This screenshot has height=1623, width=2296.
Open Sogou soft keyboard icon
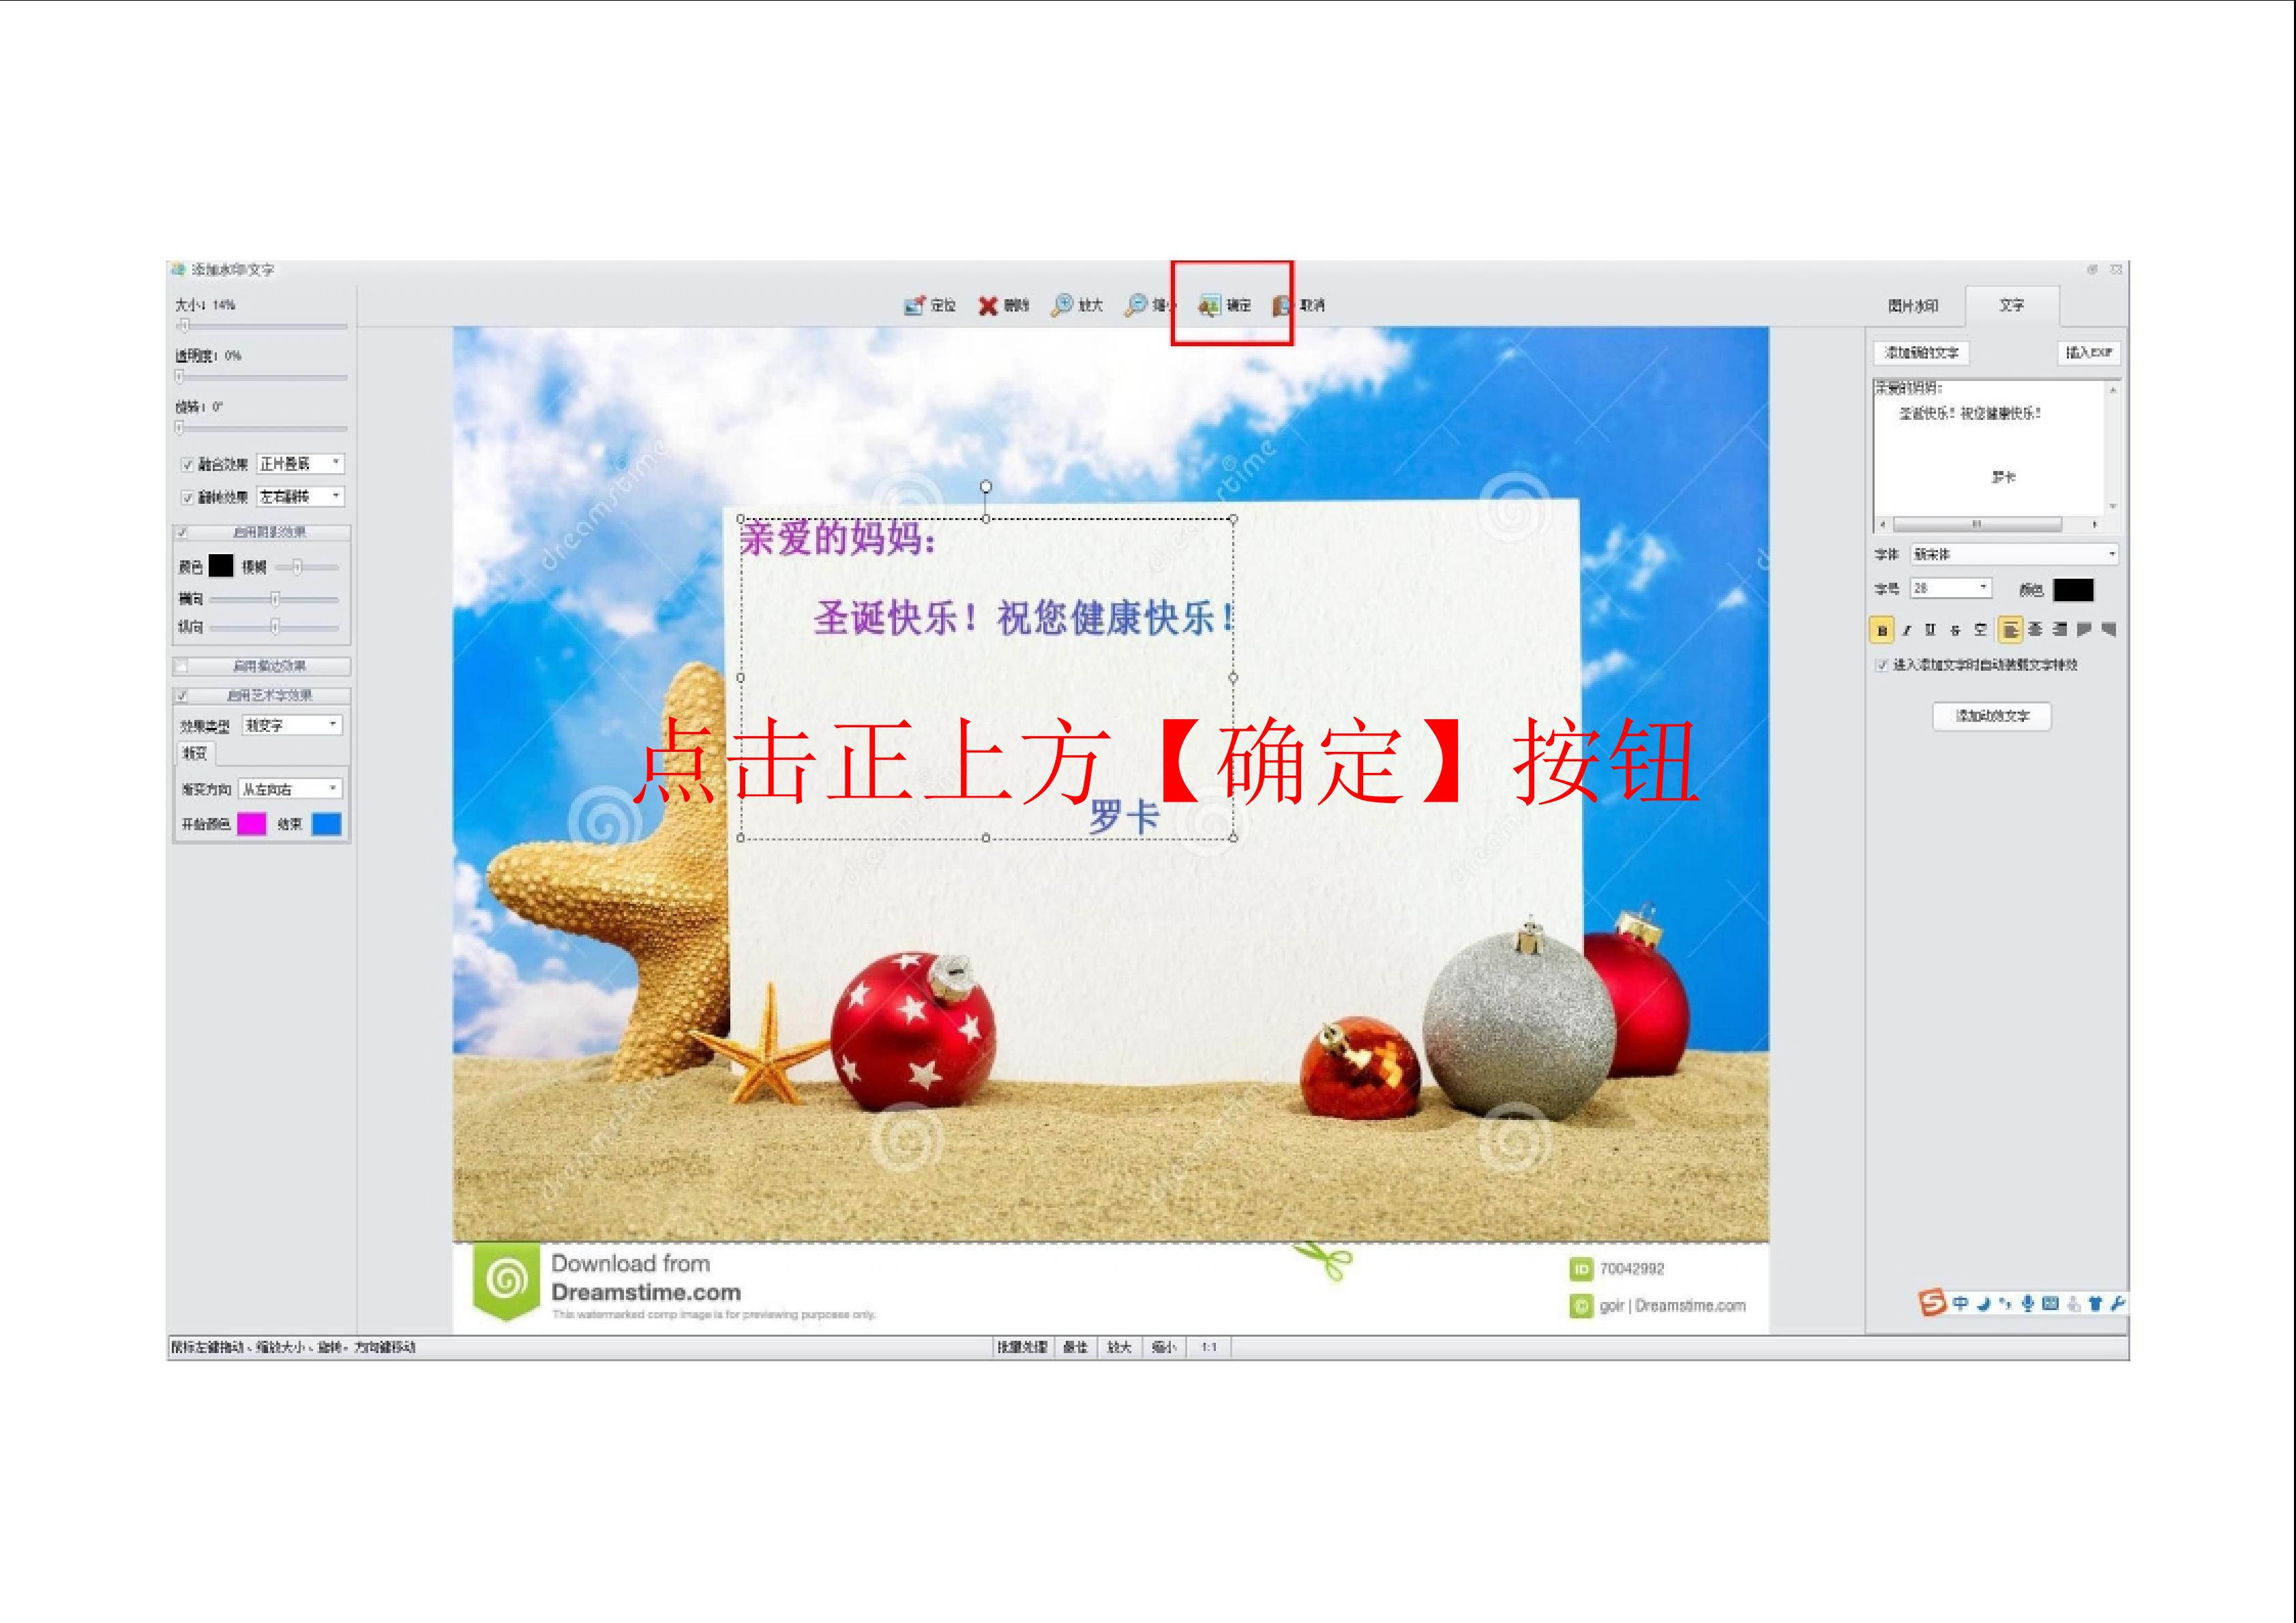pos(2050,1303)
